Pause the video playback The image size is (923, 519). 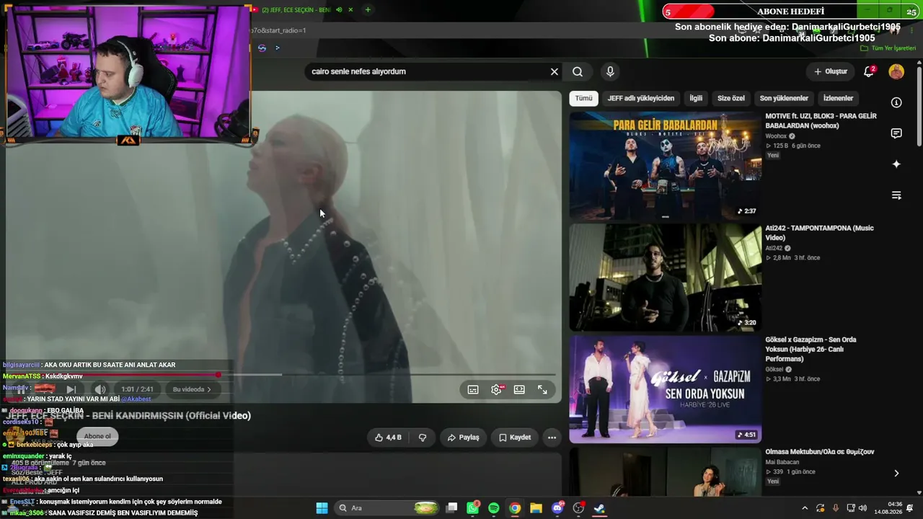click(22, 389)
